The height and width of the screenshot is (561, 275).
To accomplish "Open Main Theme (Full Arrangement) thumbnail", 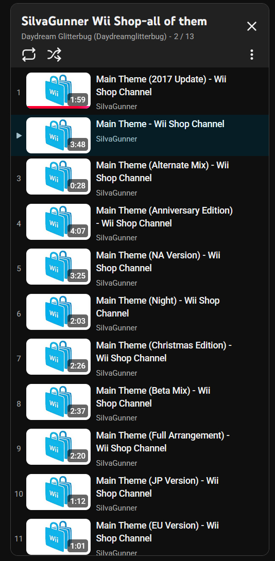I will [58, 447].
